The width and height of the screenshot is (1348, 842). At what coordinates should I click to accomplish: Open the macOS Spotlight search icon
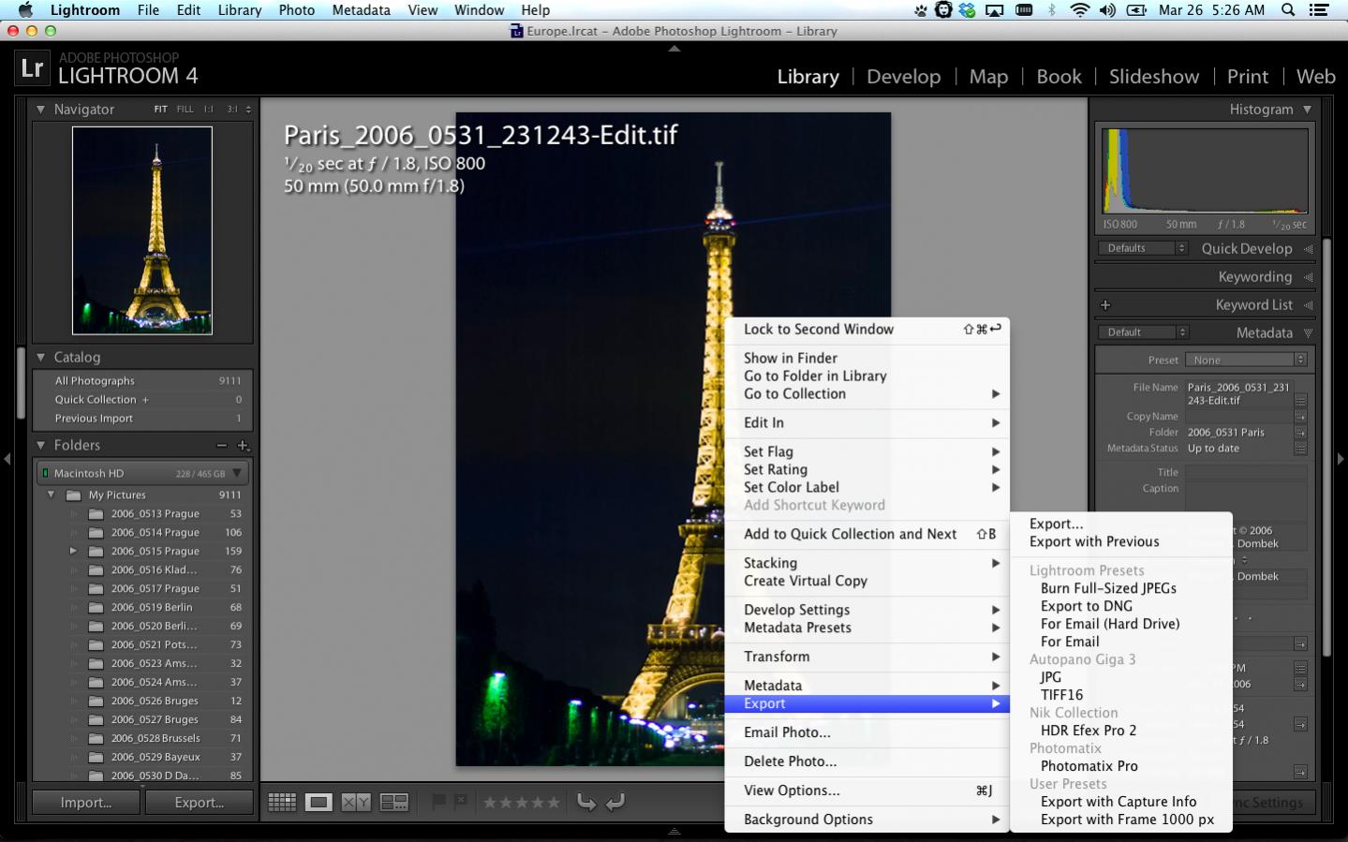click(x=1288, y=10)
